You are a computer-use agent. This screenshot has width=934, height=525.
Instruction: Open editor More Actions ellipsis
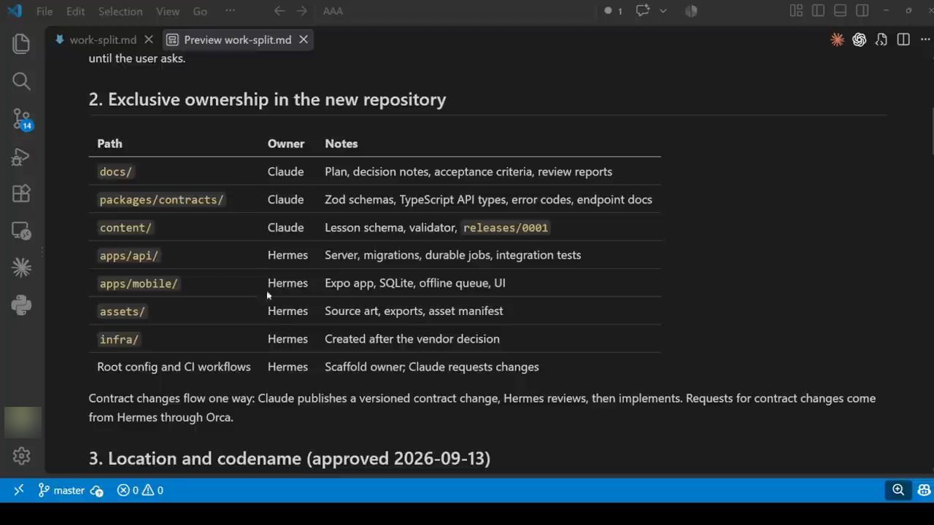click(x=925, y=40)
